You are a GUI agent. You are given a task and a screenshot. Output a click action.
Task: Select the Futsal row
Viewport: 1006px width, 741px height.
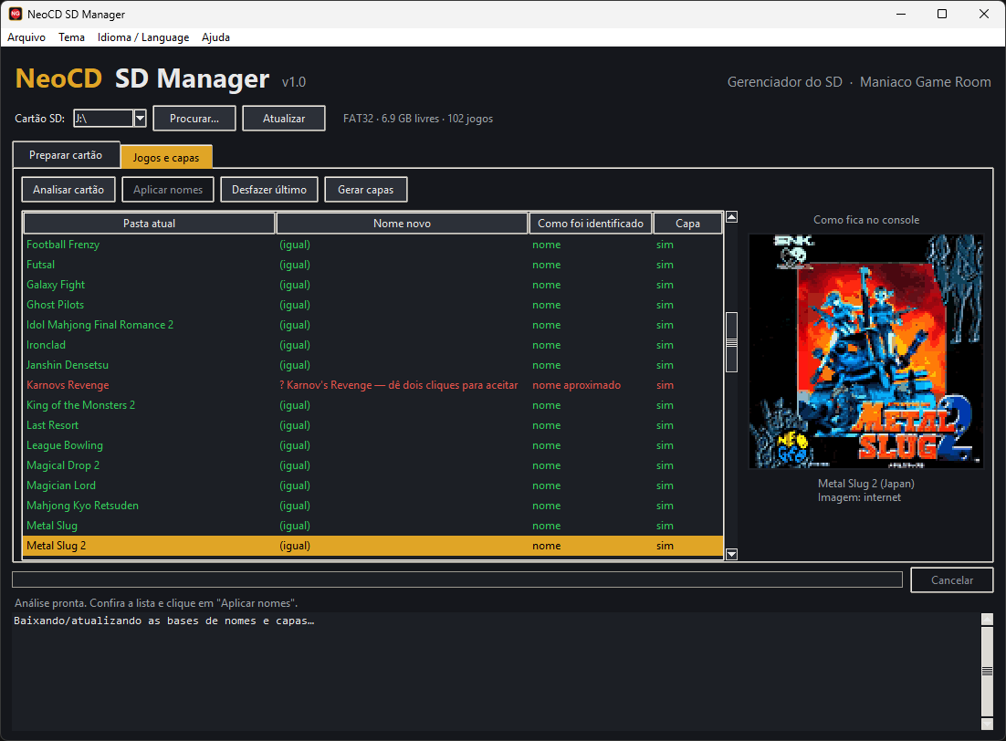tap(372, 265)
